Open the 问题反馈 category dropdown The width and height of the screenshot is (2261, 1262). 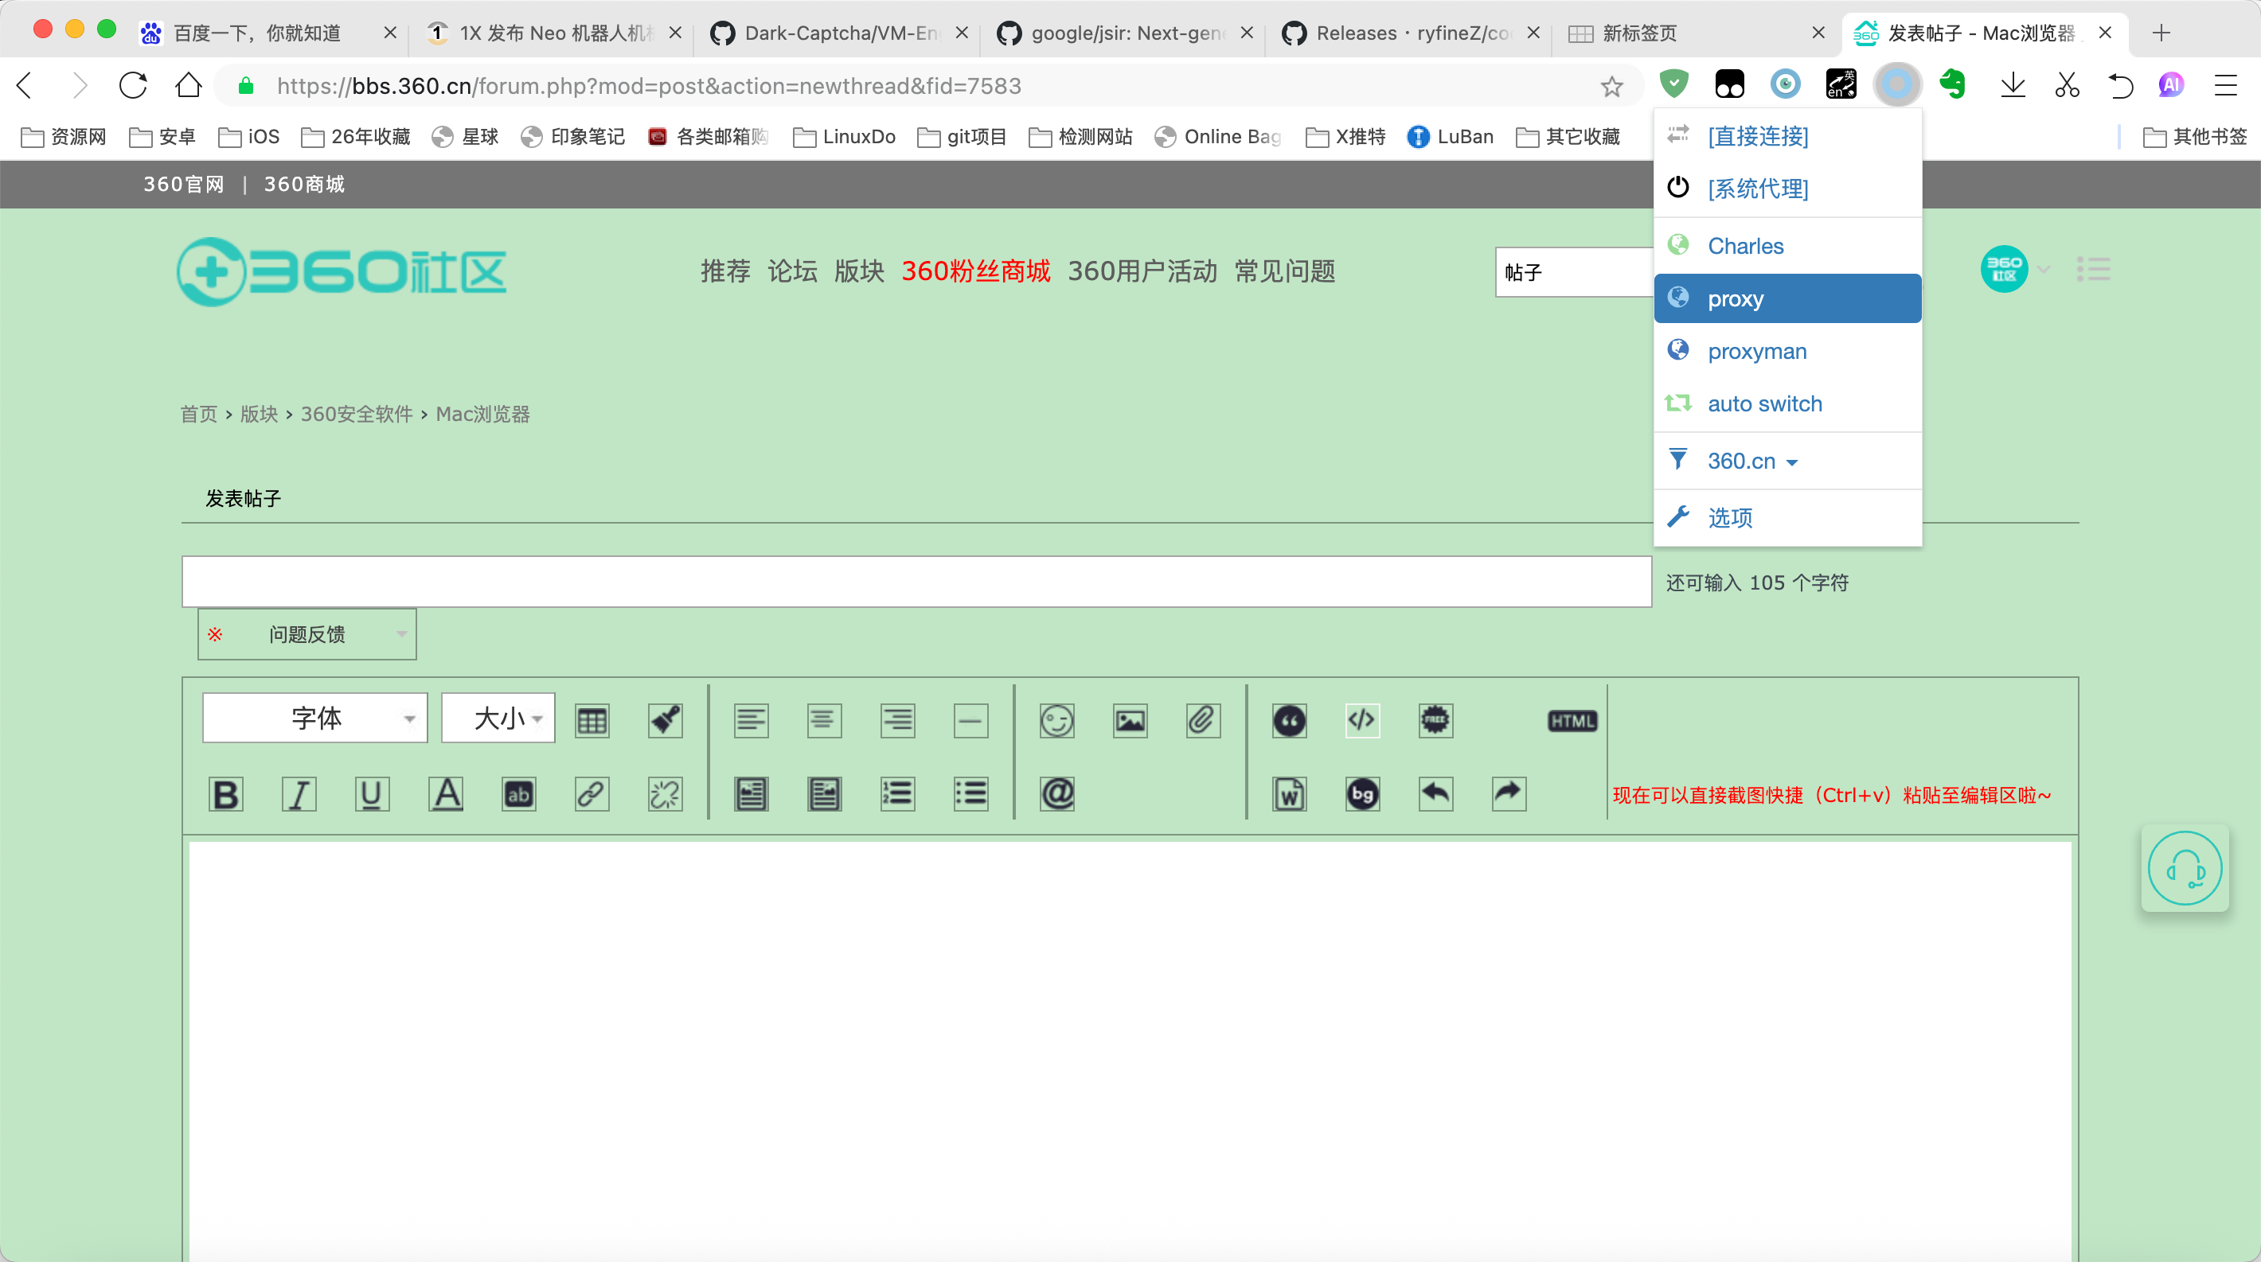307,633
